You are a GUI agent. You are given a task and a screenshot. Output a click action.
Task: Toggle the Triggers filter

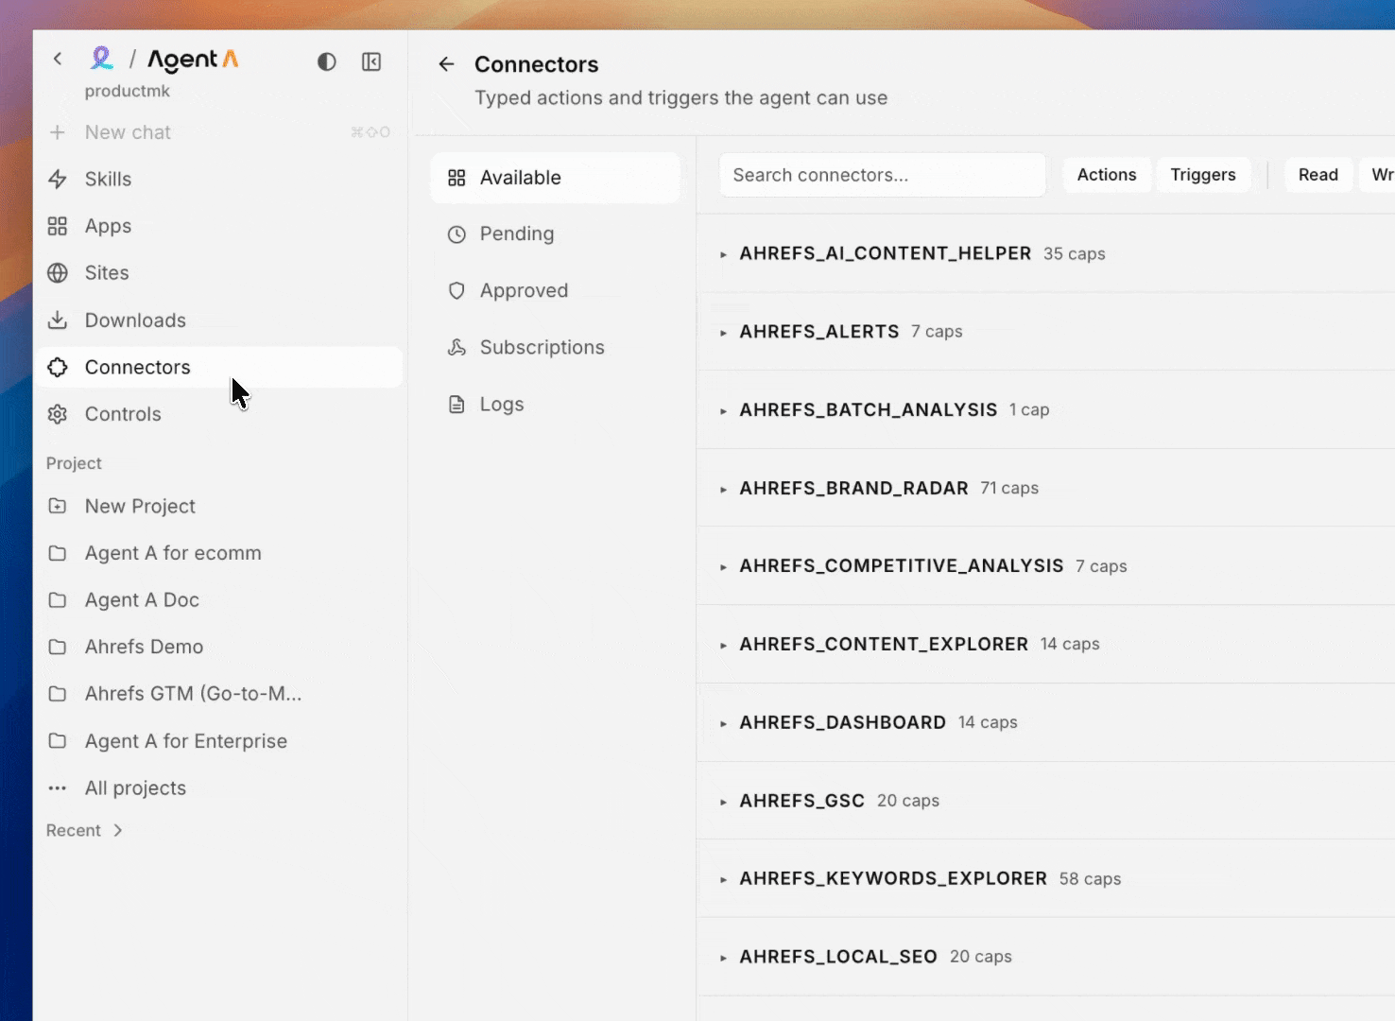1203,175
